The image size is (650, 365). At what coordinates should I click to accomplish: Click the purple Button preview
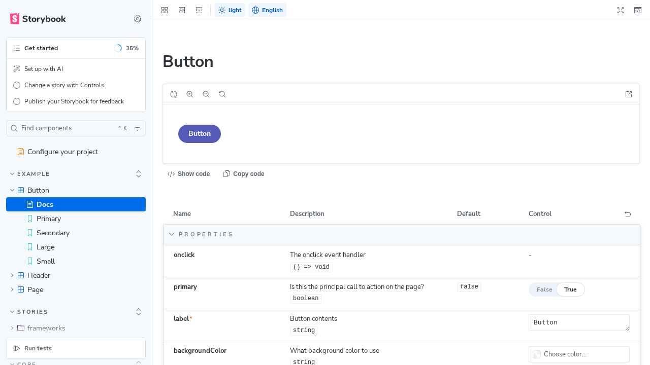(200, 134)
